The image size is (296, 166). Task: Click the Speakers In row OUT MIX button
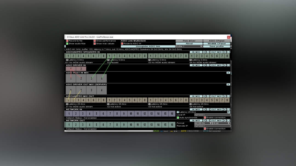216,52
